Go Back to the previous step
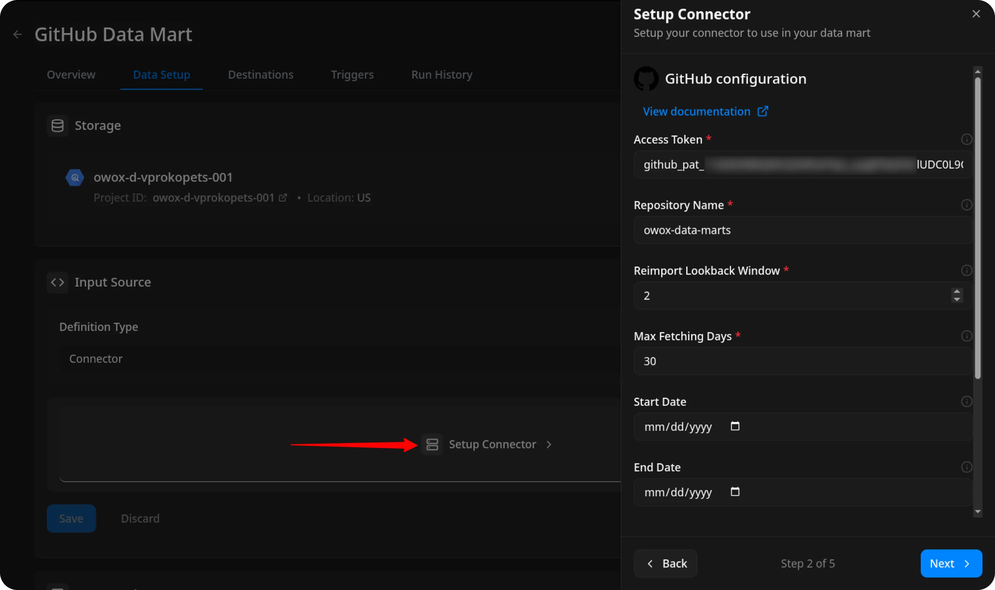995x590 pixels. [665, 564]
